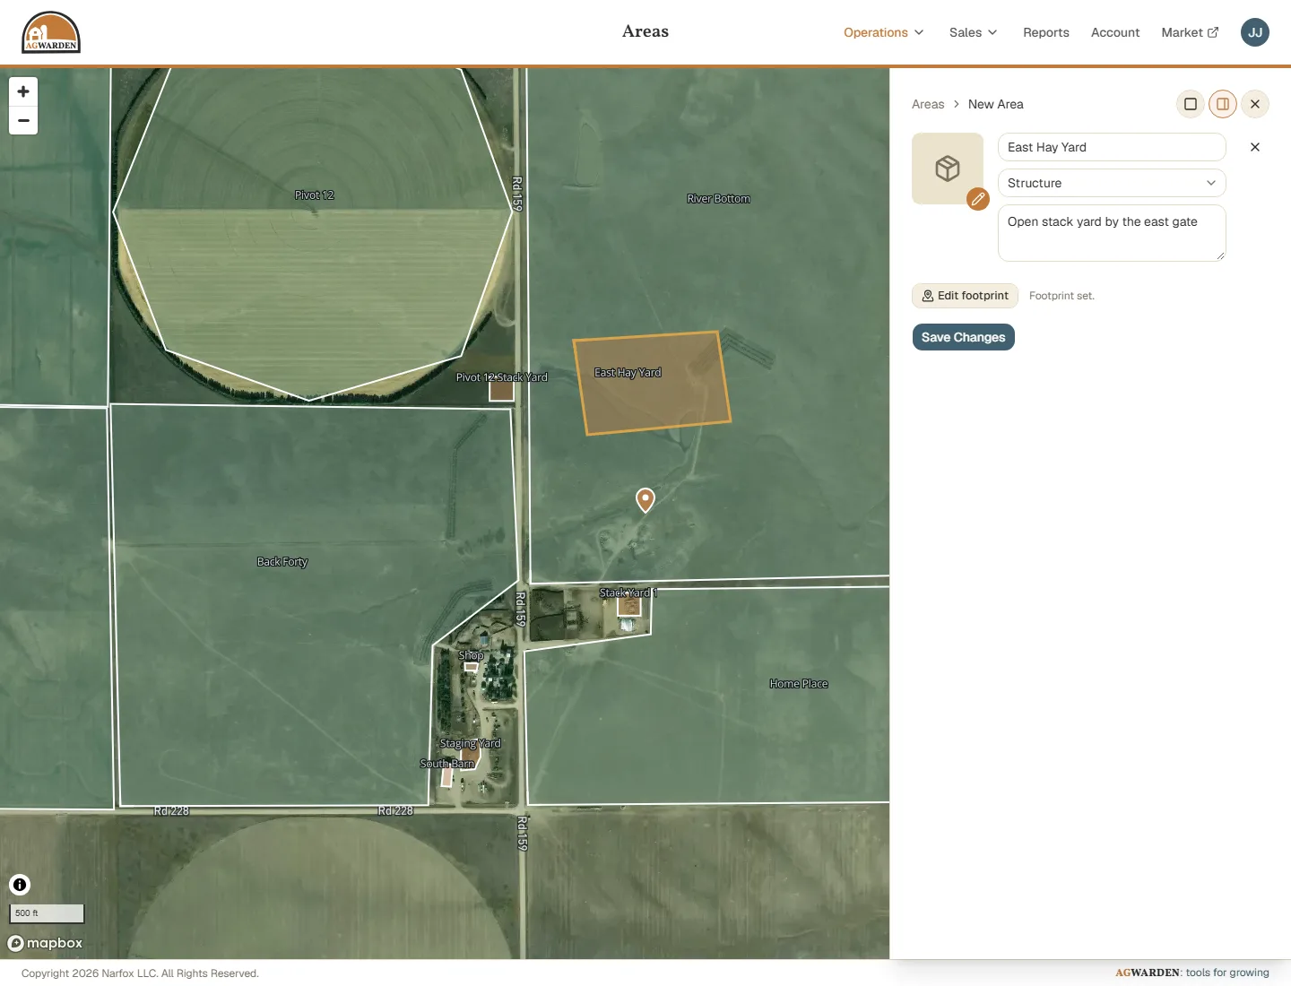Click the Shop structure label

click(471, 655)
